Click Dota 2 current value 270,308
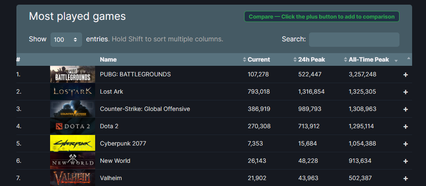The image size is (426, 186). (x=259, y=126)
